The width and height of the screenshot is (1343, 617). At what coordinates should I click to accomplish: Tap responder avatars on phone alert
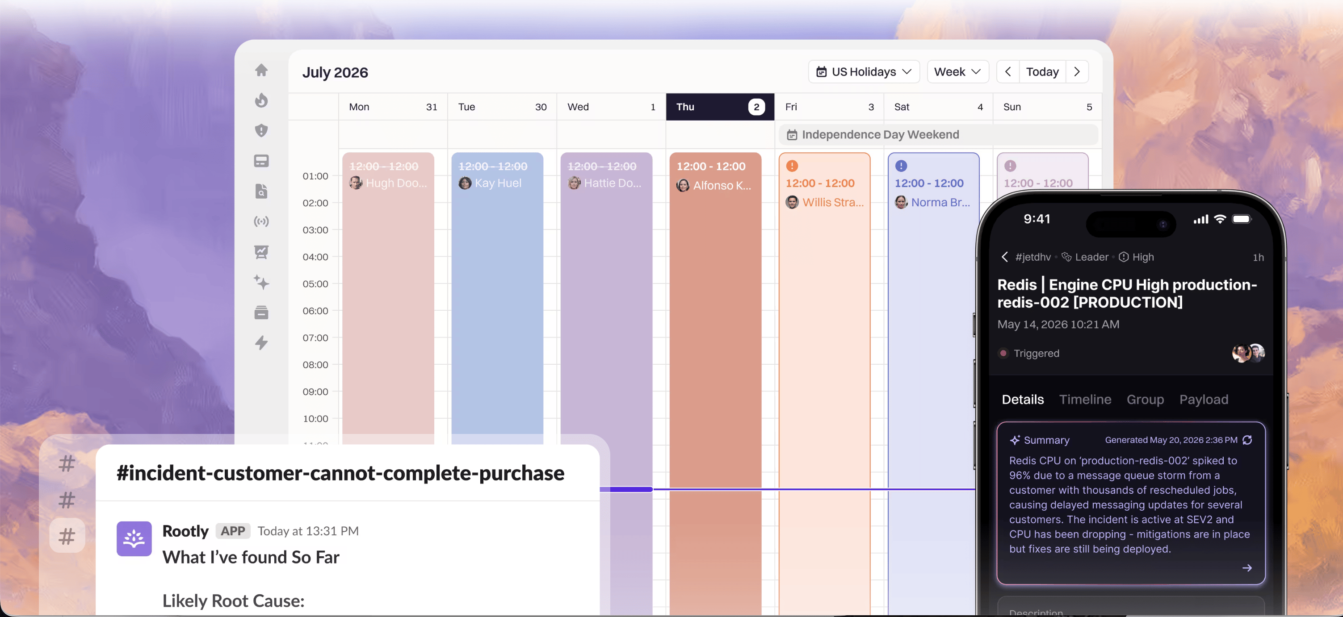coord(1248,353)
